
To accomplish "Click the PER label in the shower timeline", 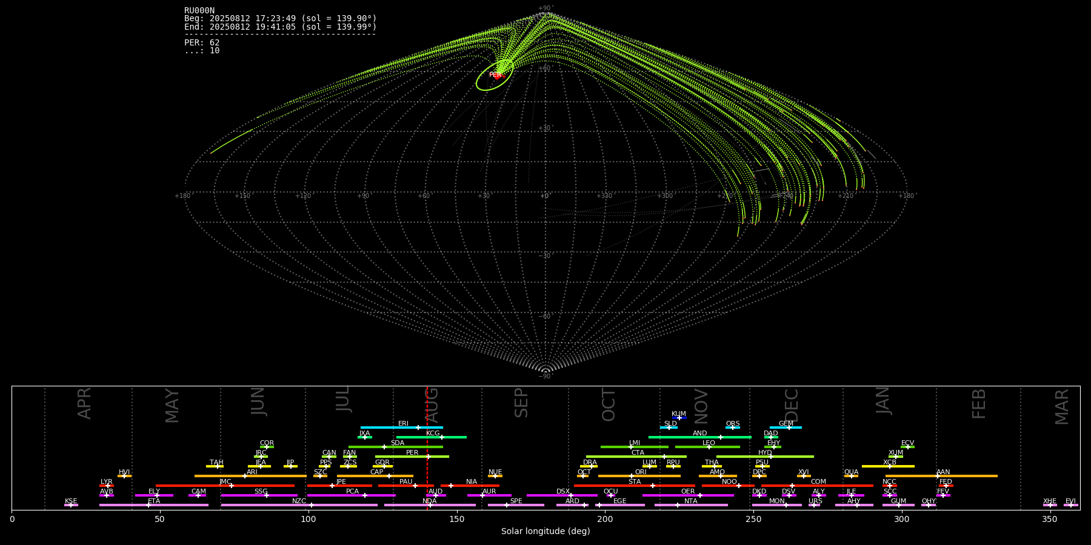I will 412,452.
